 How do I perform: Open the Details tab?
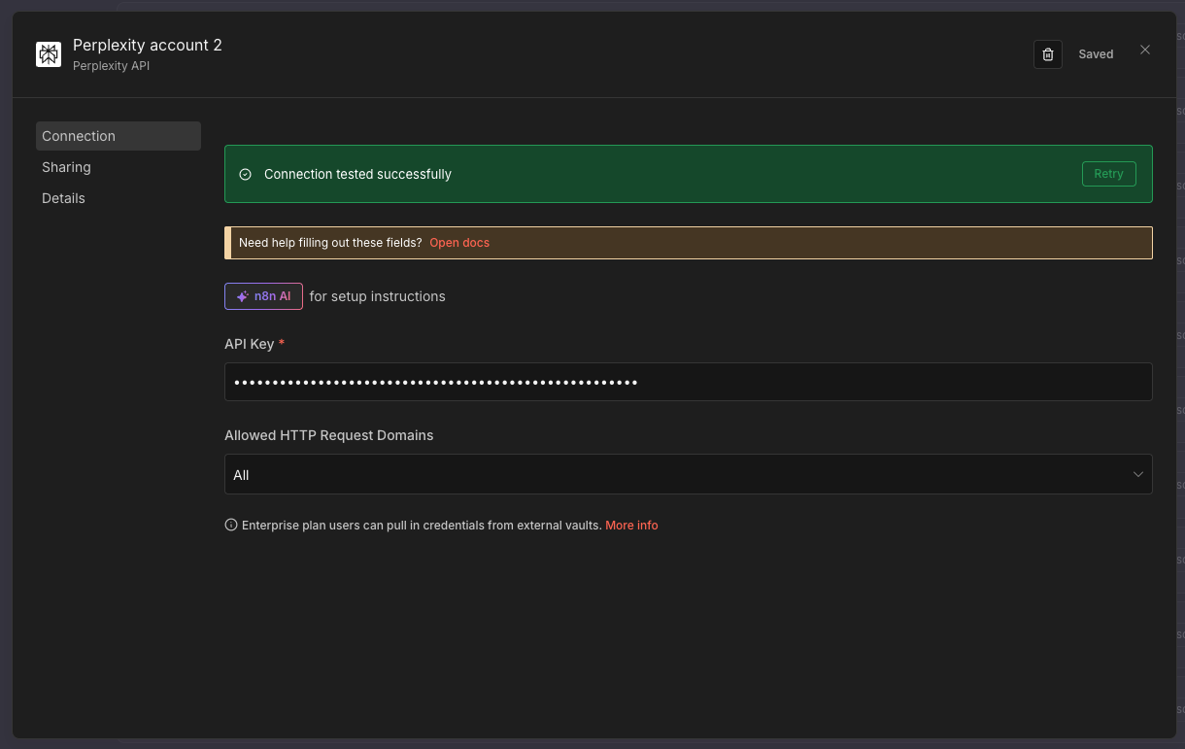click(x=63, y=198)
